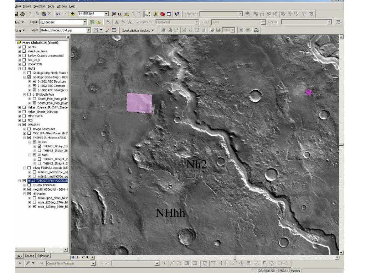Open the Command Line window icon
The height and width of the screenshot is (273, 365).
coord(169,14)
